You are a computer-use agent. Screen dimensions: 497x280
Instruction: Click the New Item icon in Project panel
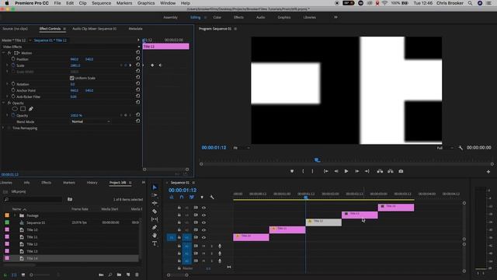(128, 275)
